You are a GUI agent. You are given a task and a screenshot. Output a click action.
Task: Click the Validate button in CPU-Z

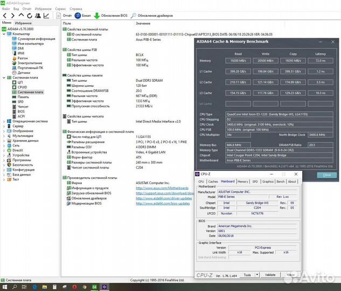point(270,275)
